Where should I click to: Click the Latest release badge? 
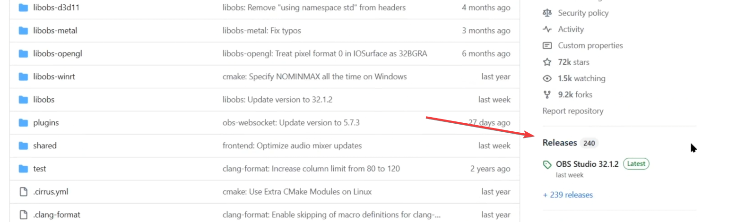tap(636, 164)
